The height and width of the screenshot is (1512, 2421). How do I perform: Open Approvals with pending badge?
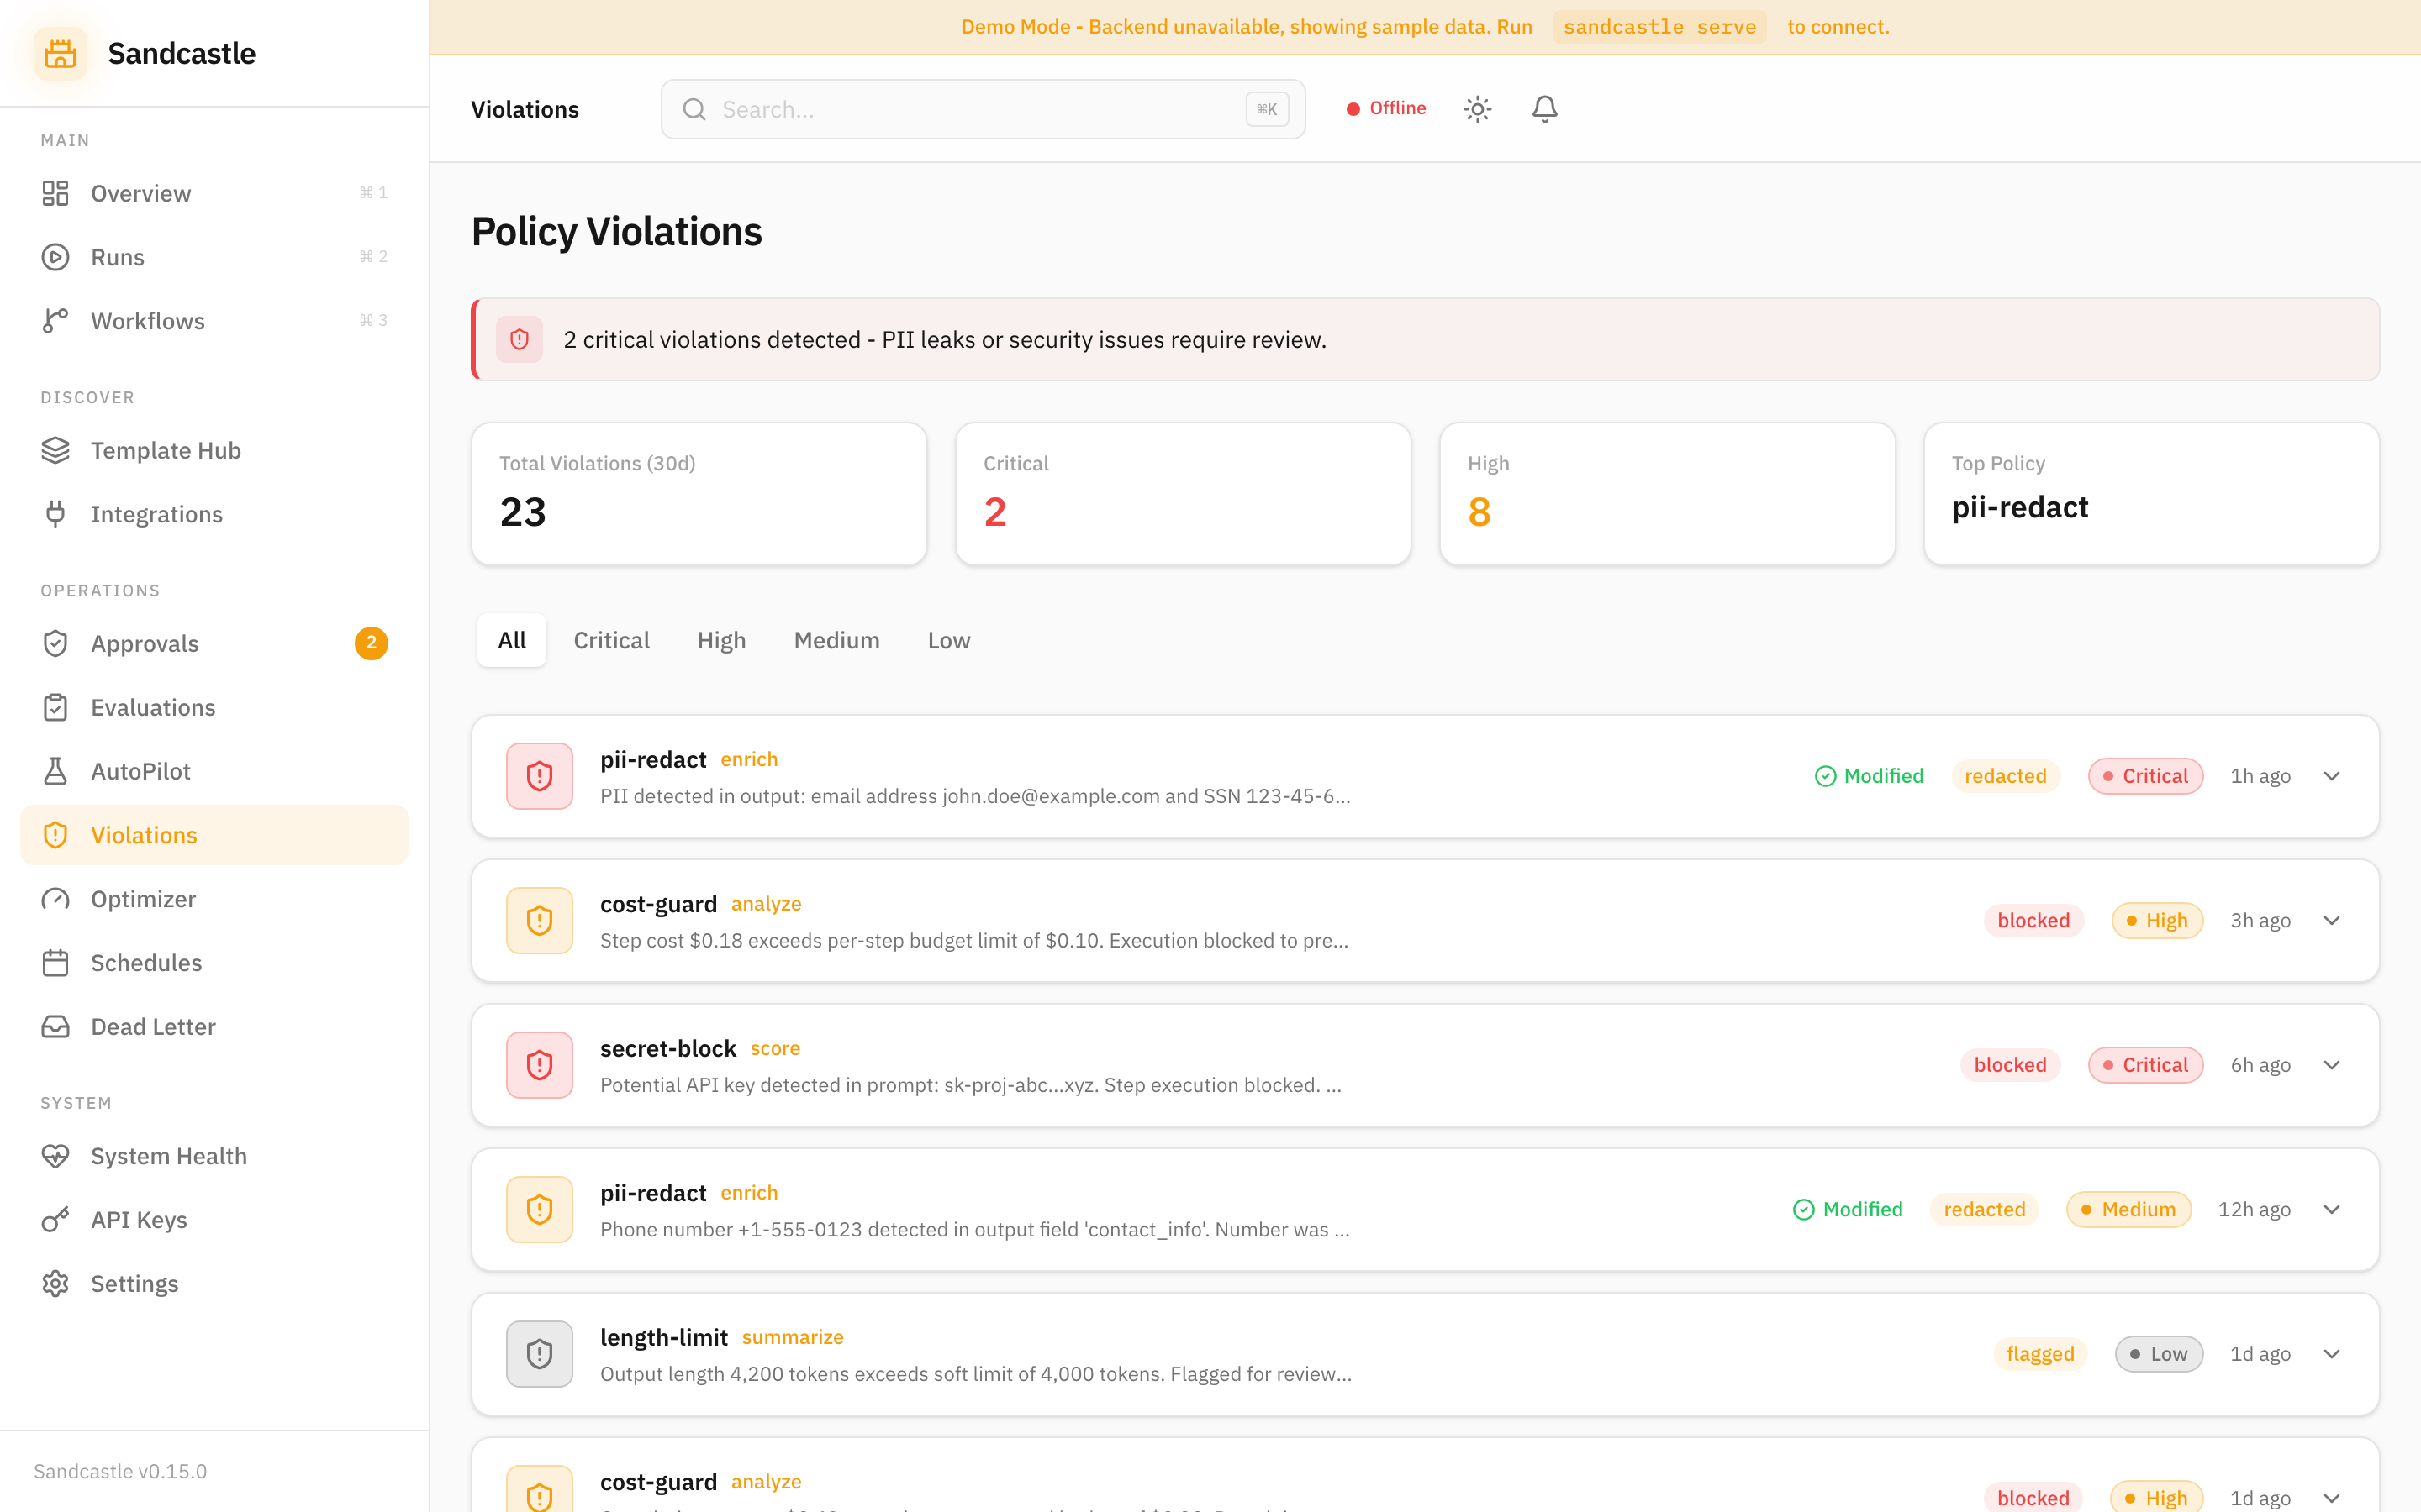pos(145,643)
